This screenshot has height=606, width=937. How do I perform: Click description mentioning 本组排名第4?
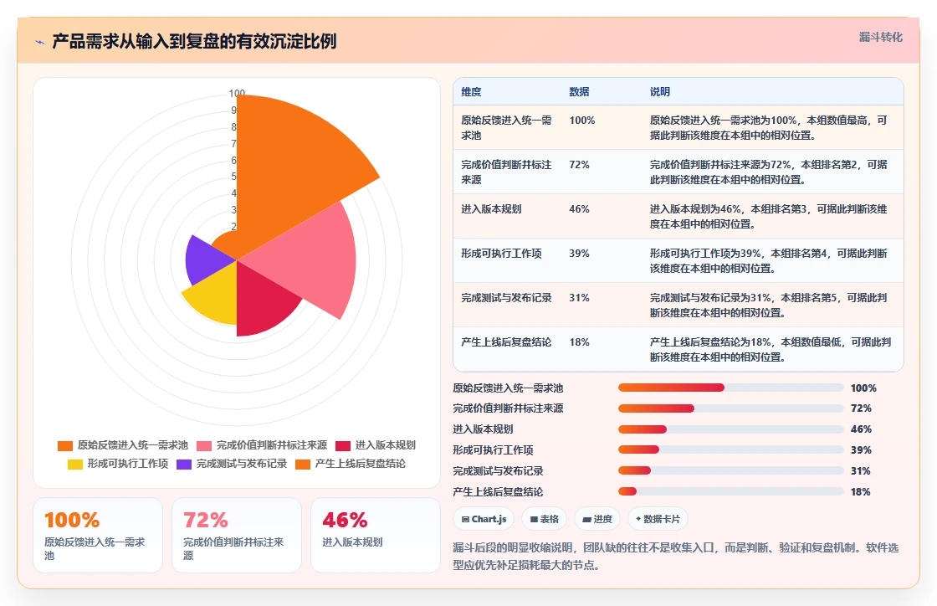(x=769, y=260)
